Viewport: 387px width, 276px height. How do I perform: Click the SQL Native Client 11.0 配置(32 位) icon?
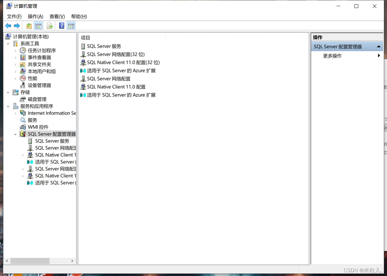pyautogui.click(x=83, y=63)
